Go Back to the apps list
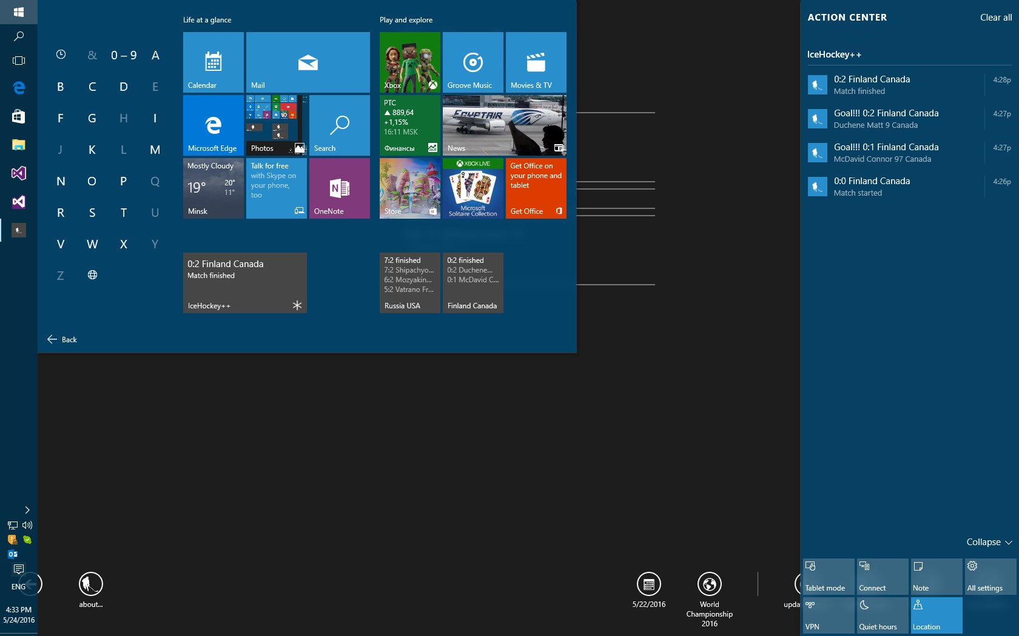 point(62,340)
